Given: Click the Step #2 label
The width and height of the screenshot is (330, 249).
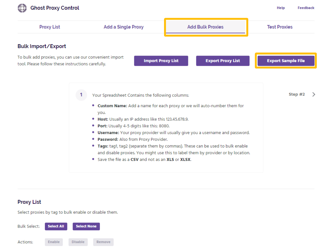Looking at the screenshot, I should tap(297, 94).
